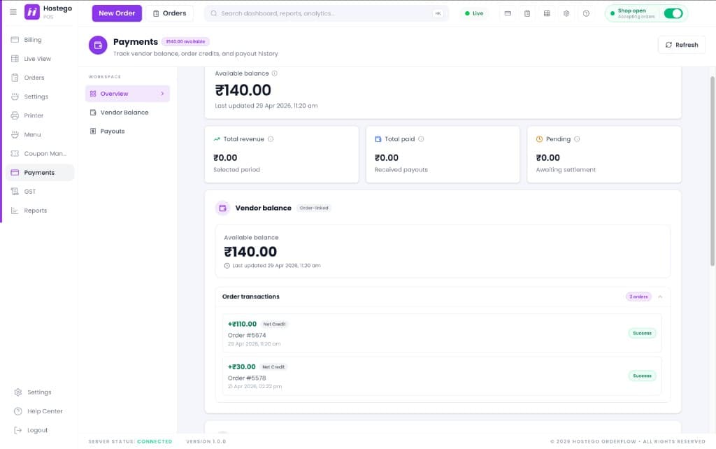Select Overview workspace tab
716x449 pixels.
tap(127, 94)
